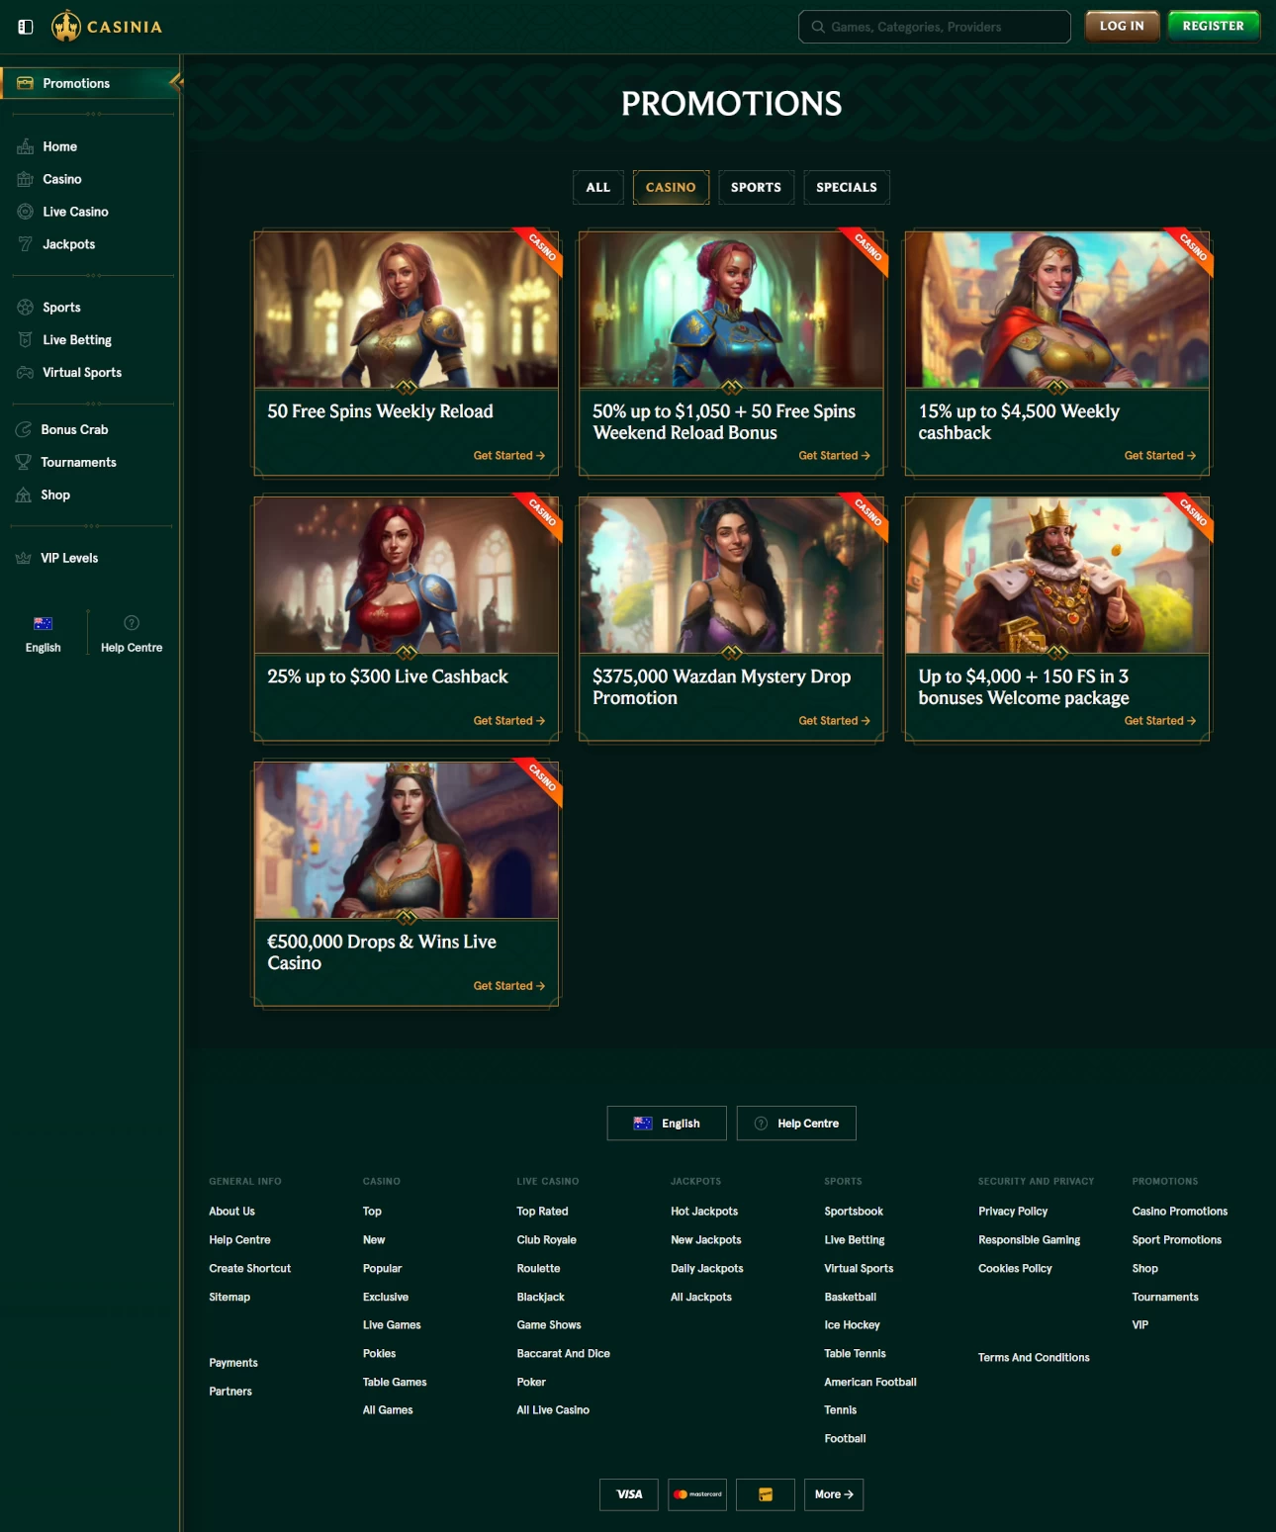The height and width of the screenshot is (1532, 1276).
Task: Select the ALL promotions tab
Action: point(598,187)
